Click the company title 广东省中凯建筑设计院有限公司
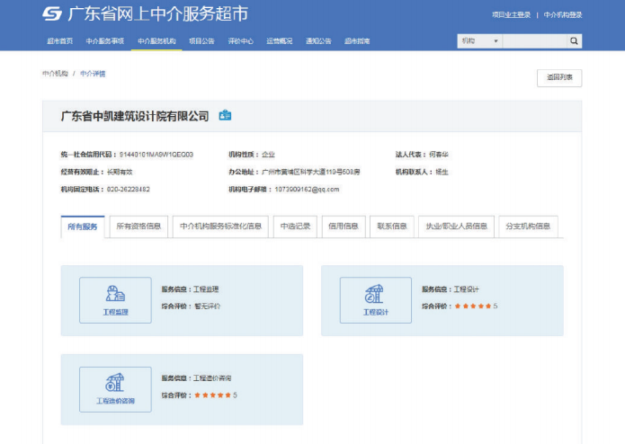 tap(135, 116)
